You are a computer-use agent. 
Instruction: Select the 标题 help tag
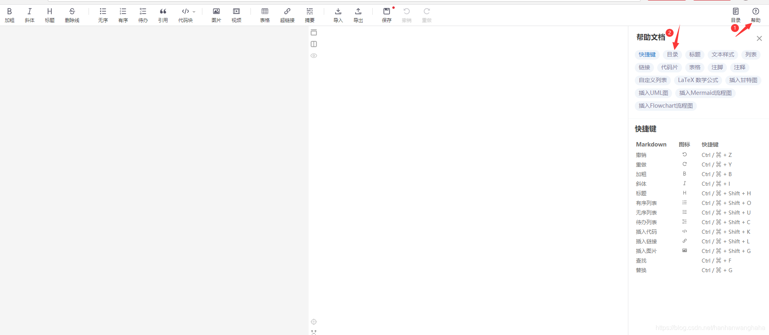tap(695, 54)
